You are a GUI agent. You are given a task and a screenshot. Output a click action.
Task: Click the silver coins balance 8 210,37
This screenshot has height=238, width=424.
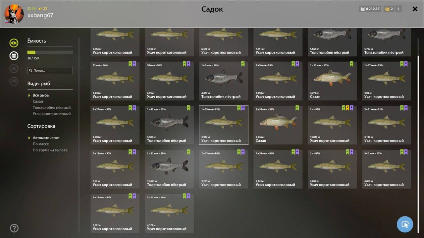click(370, 9)
